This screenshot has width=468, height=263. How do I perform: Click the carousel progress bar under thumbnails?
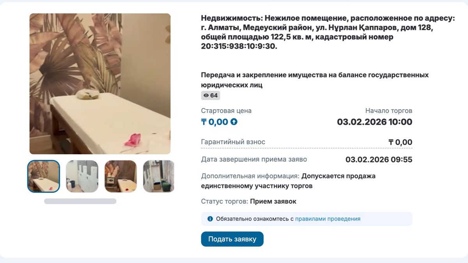[81, 201]
